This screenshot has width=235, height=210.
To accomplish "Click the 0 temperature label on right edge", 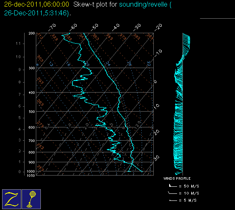I will tap(155, 82).
